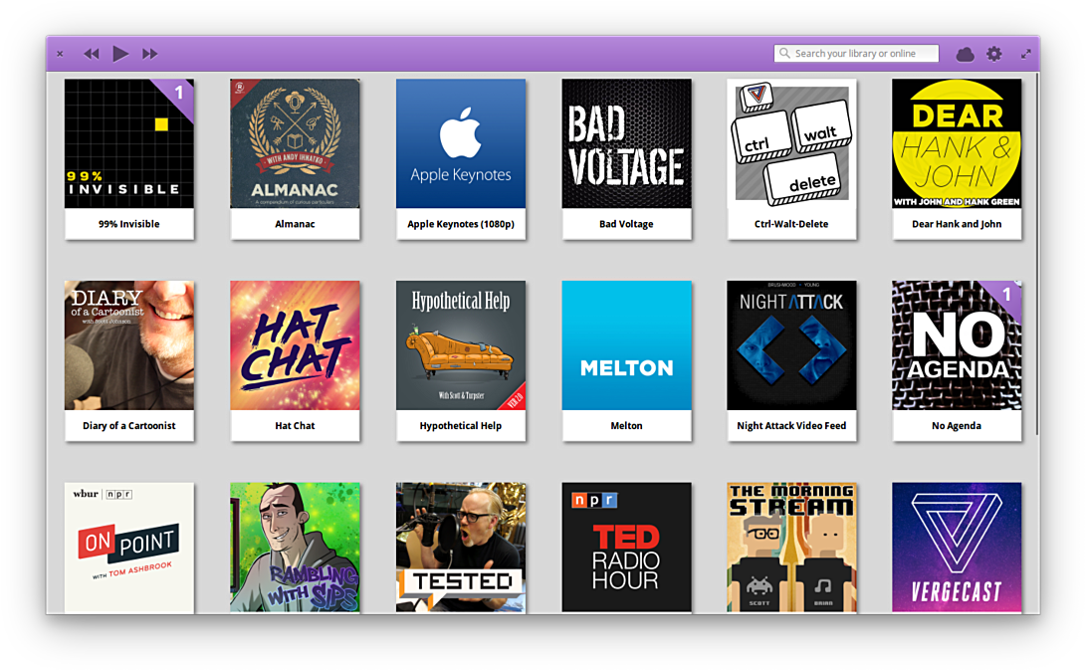
Task: Open the Hat Chat podcast cover
Action: point(295,345)
